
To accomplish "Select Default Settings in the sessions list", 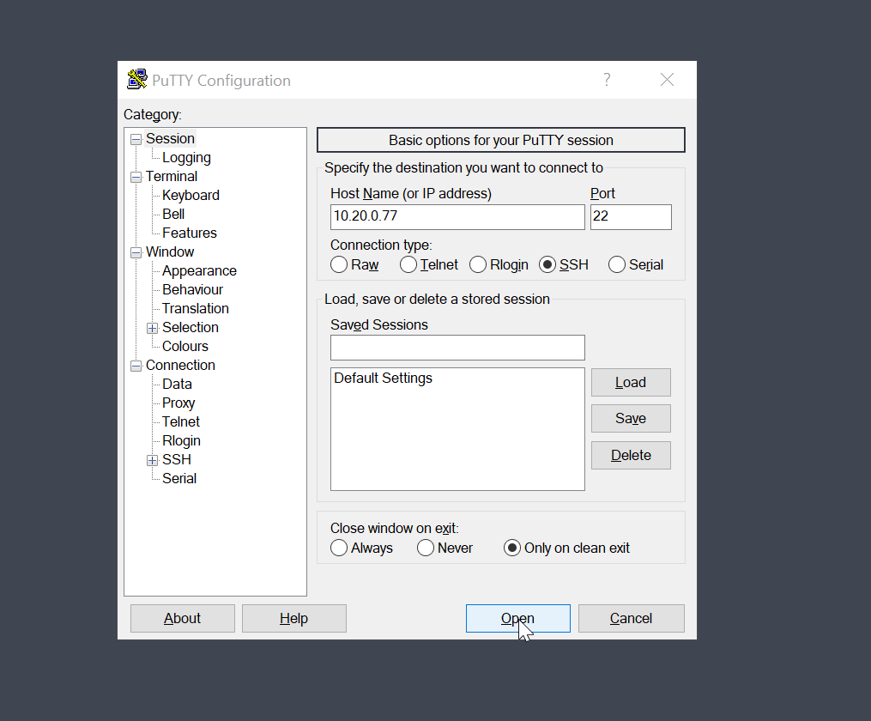I will (x=383, y=378).
